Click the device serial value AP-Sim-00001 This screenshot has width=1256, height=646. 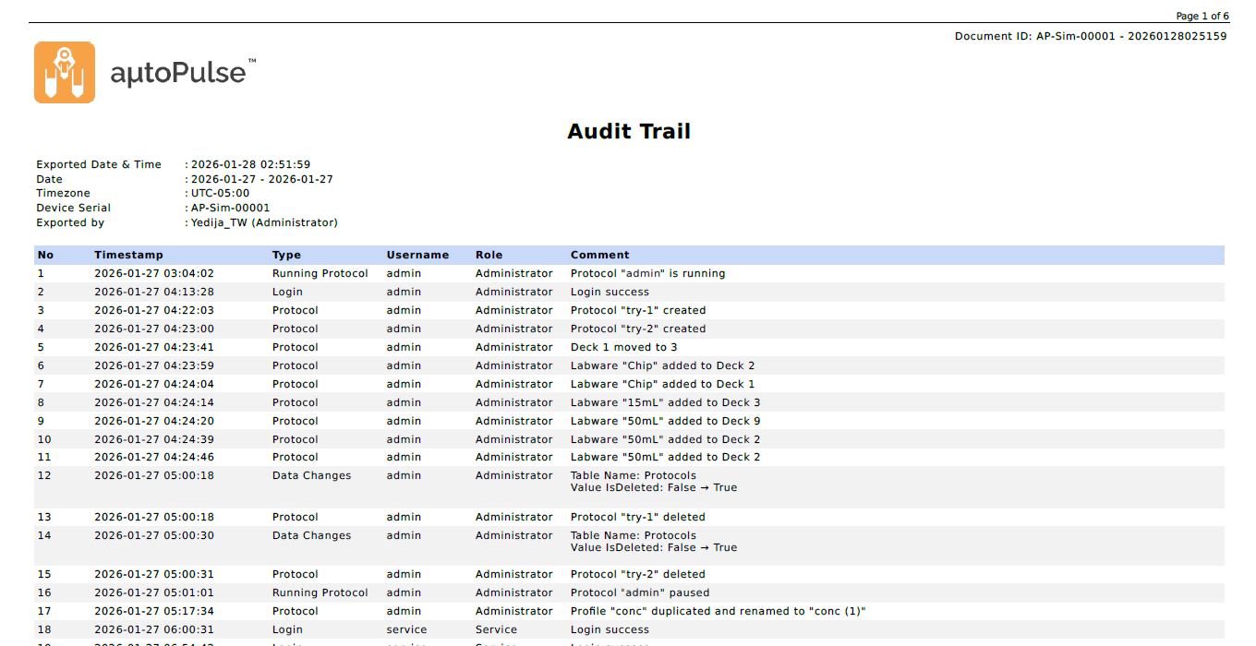point(230,208)
